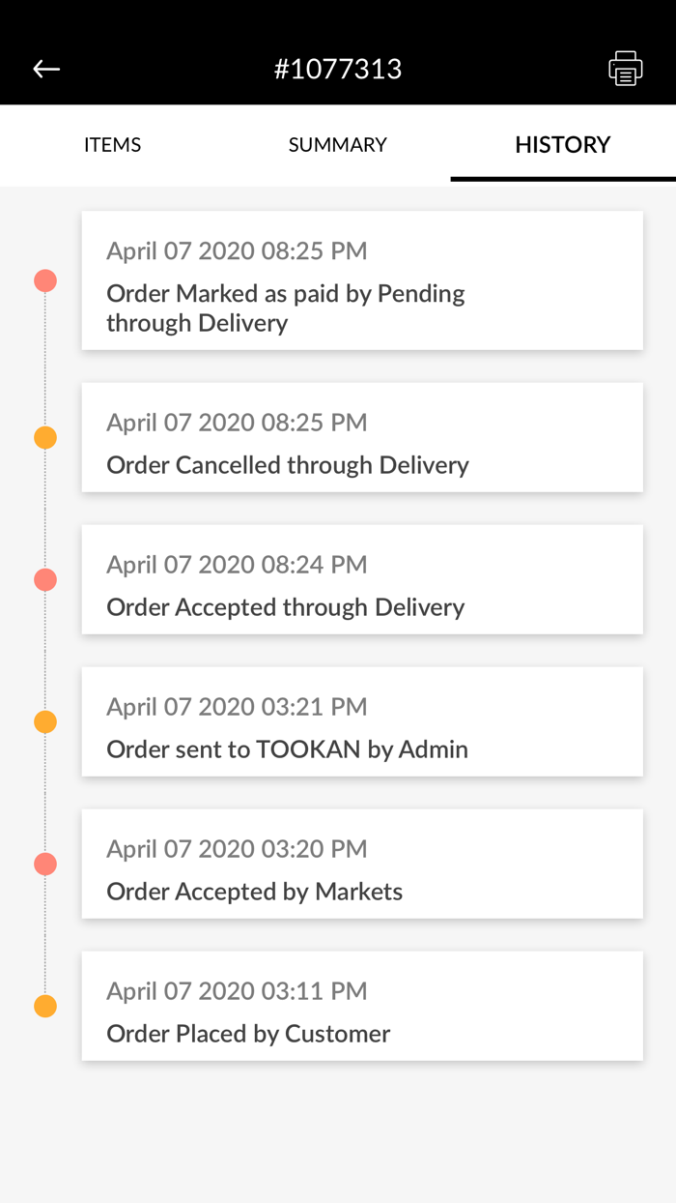The image size is (676, 1203).
Task: Select the HISTORY tab
Action: (562, 145)
